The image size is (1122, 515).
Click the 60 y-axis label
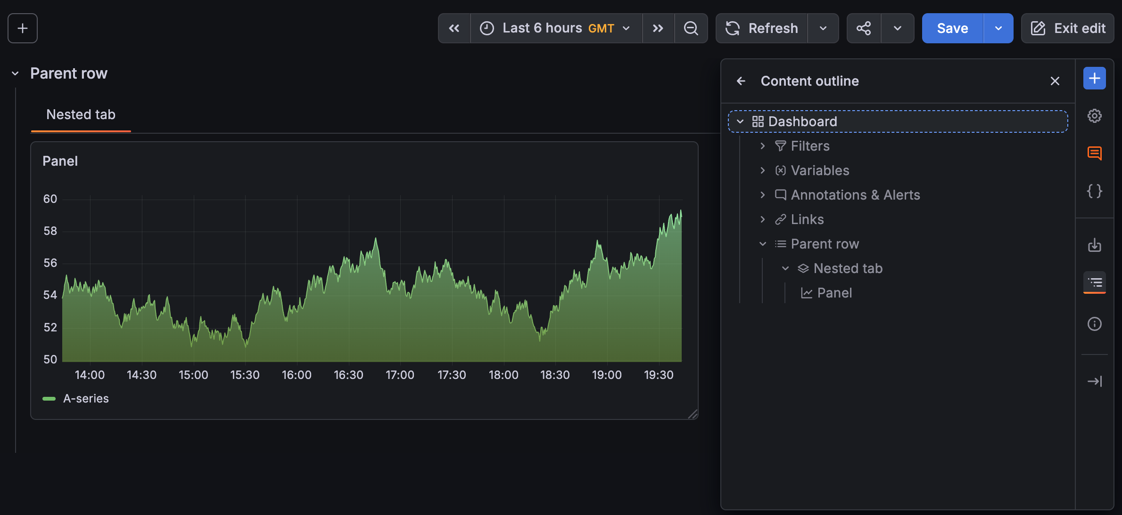(50, 199)
